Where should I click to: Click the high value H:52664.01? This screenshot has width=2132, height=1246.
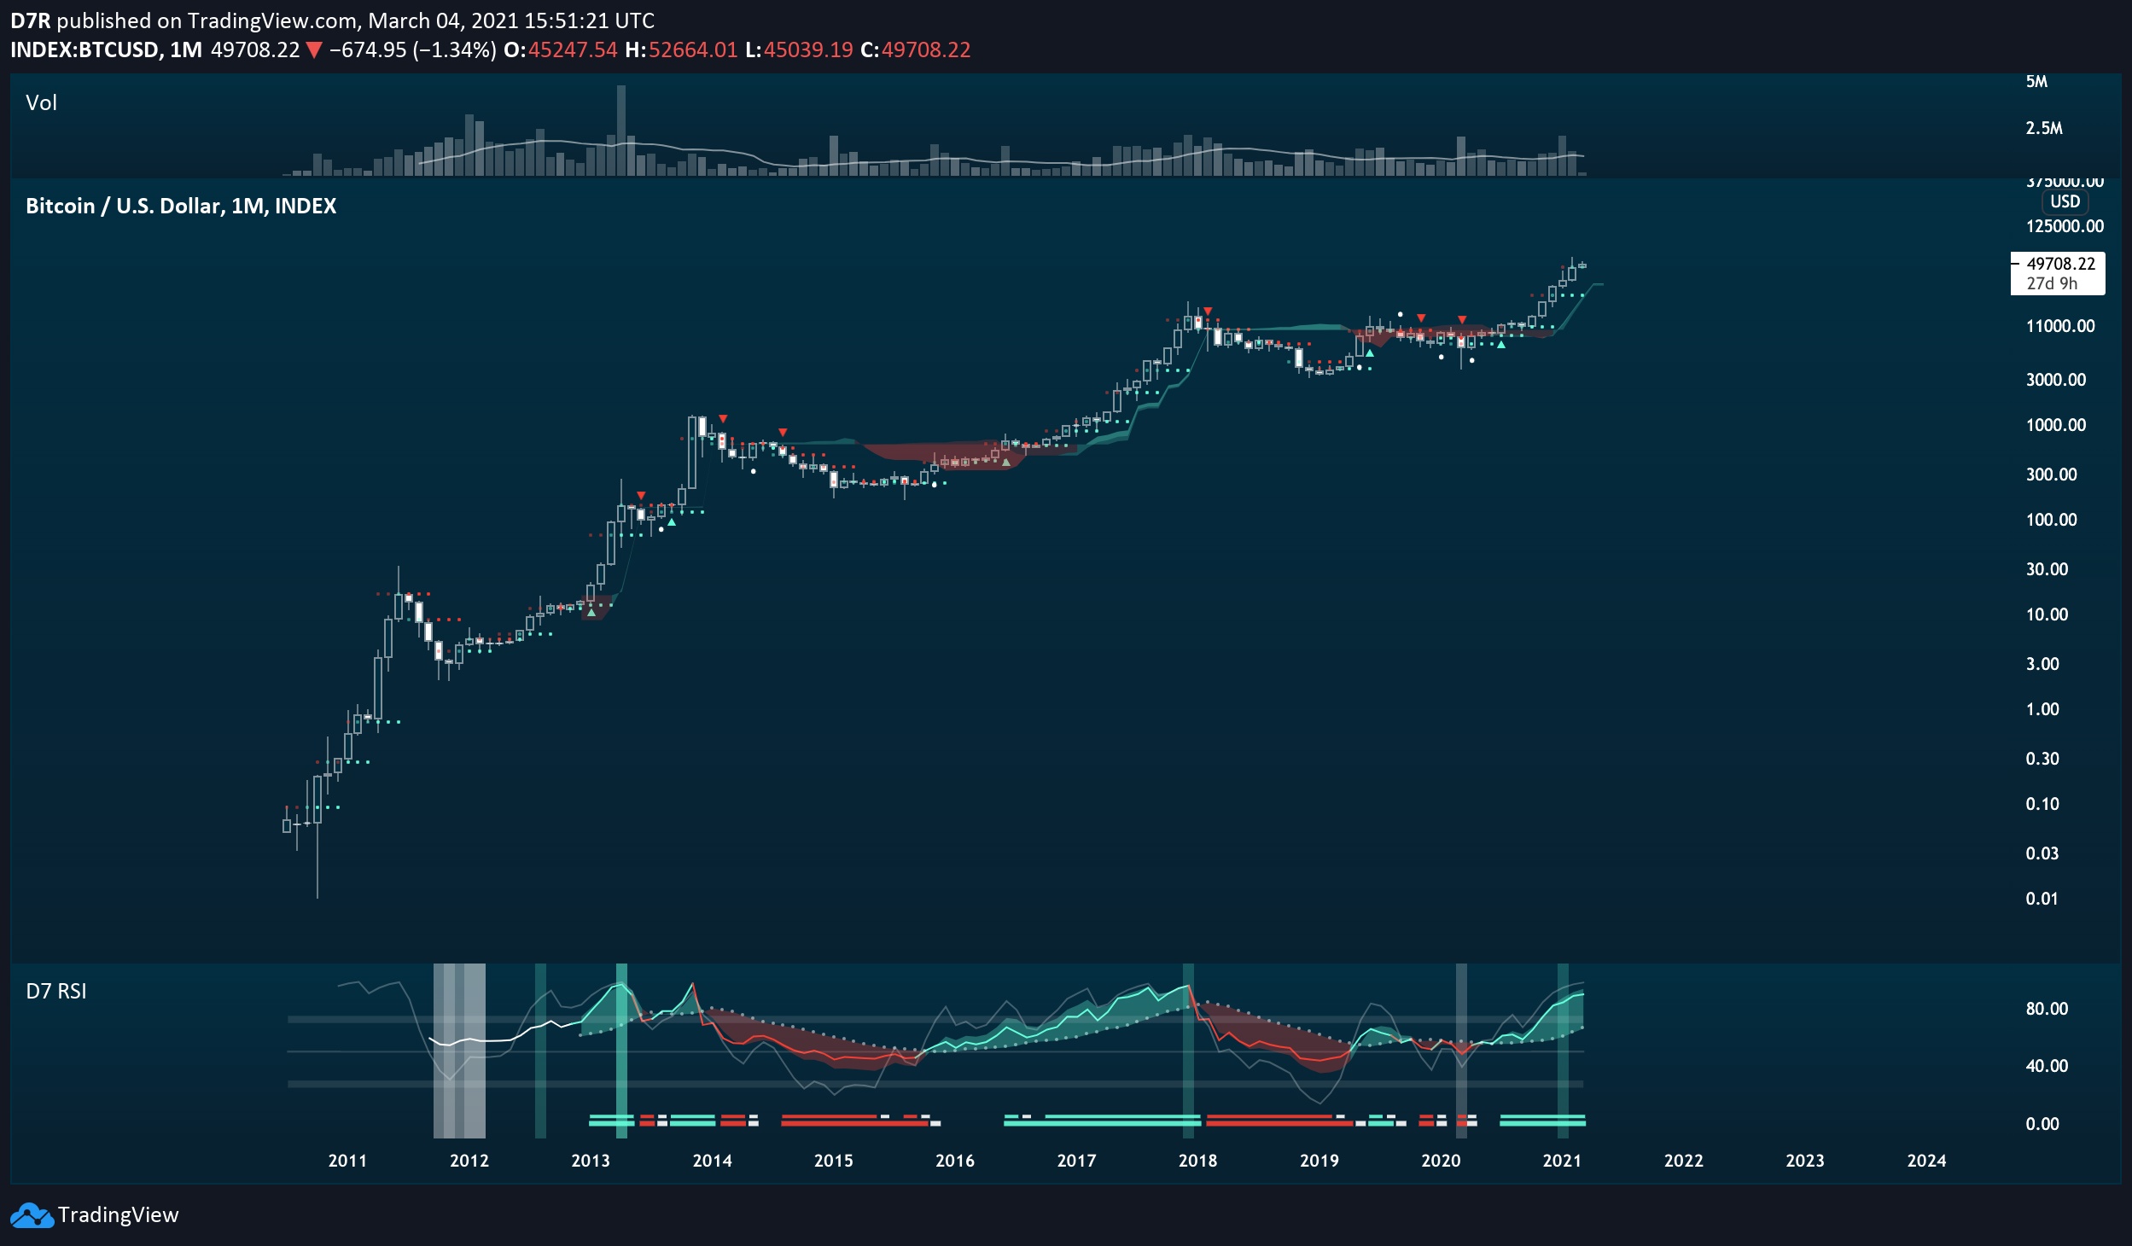681,49
